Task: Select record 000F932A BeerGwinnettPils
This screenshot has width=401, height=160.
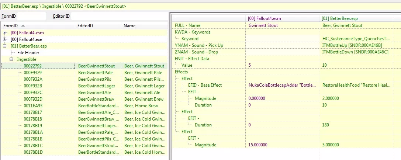Action: (84, 79)
